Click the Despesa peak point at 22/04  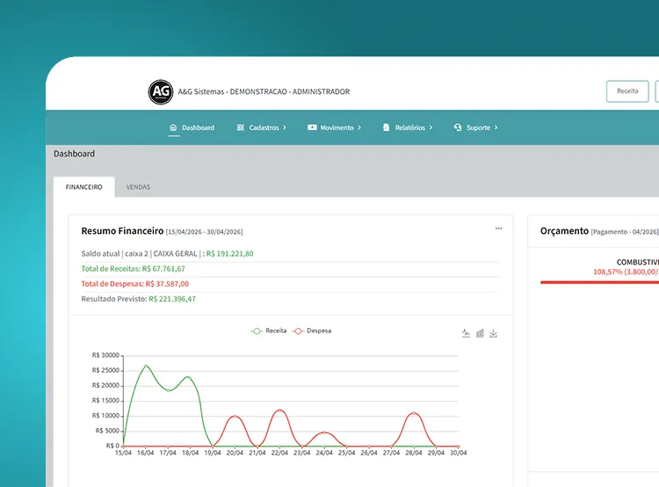[279, 410]
